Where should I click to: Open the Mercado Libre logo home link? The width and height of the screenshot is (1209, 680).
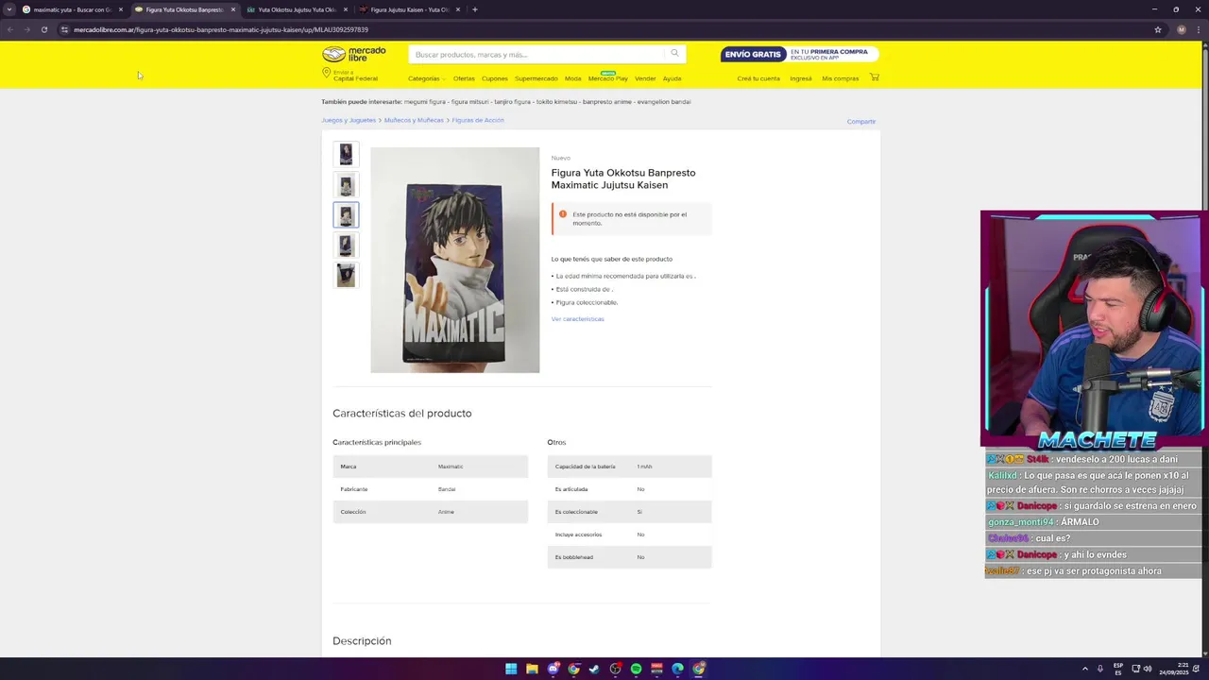(x=353, y=54)
